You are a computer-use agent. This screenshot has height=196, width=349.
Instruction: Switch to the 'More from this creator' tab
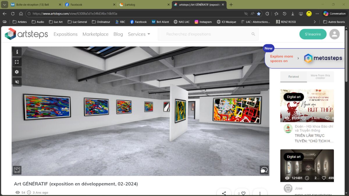(x=320, y=76)
